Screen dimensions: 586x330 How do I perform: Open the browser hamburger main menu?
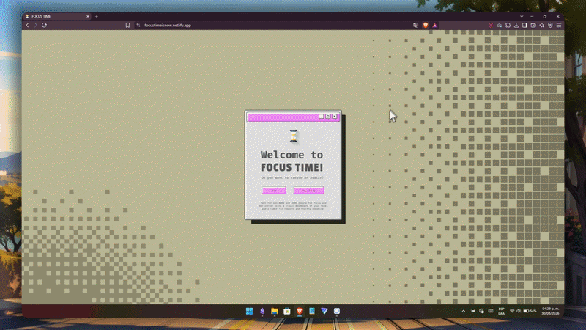tap(559, 25)
